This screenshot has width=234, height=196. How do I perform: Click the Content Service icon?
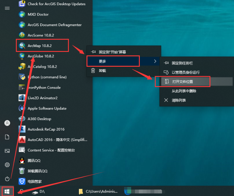click(22, 150)
